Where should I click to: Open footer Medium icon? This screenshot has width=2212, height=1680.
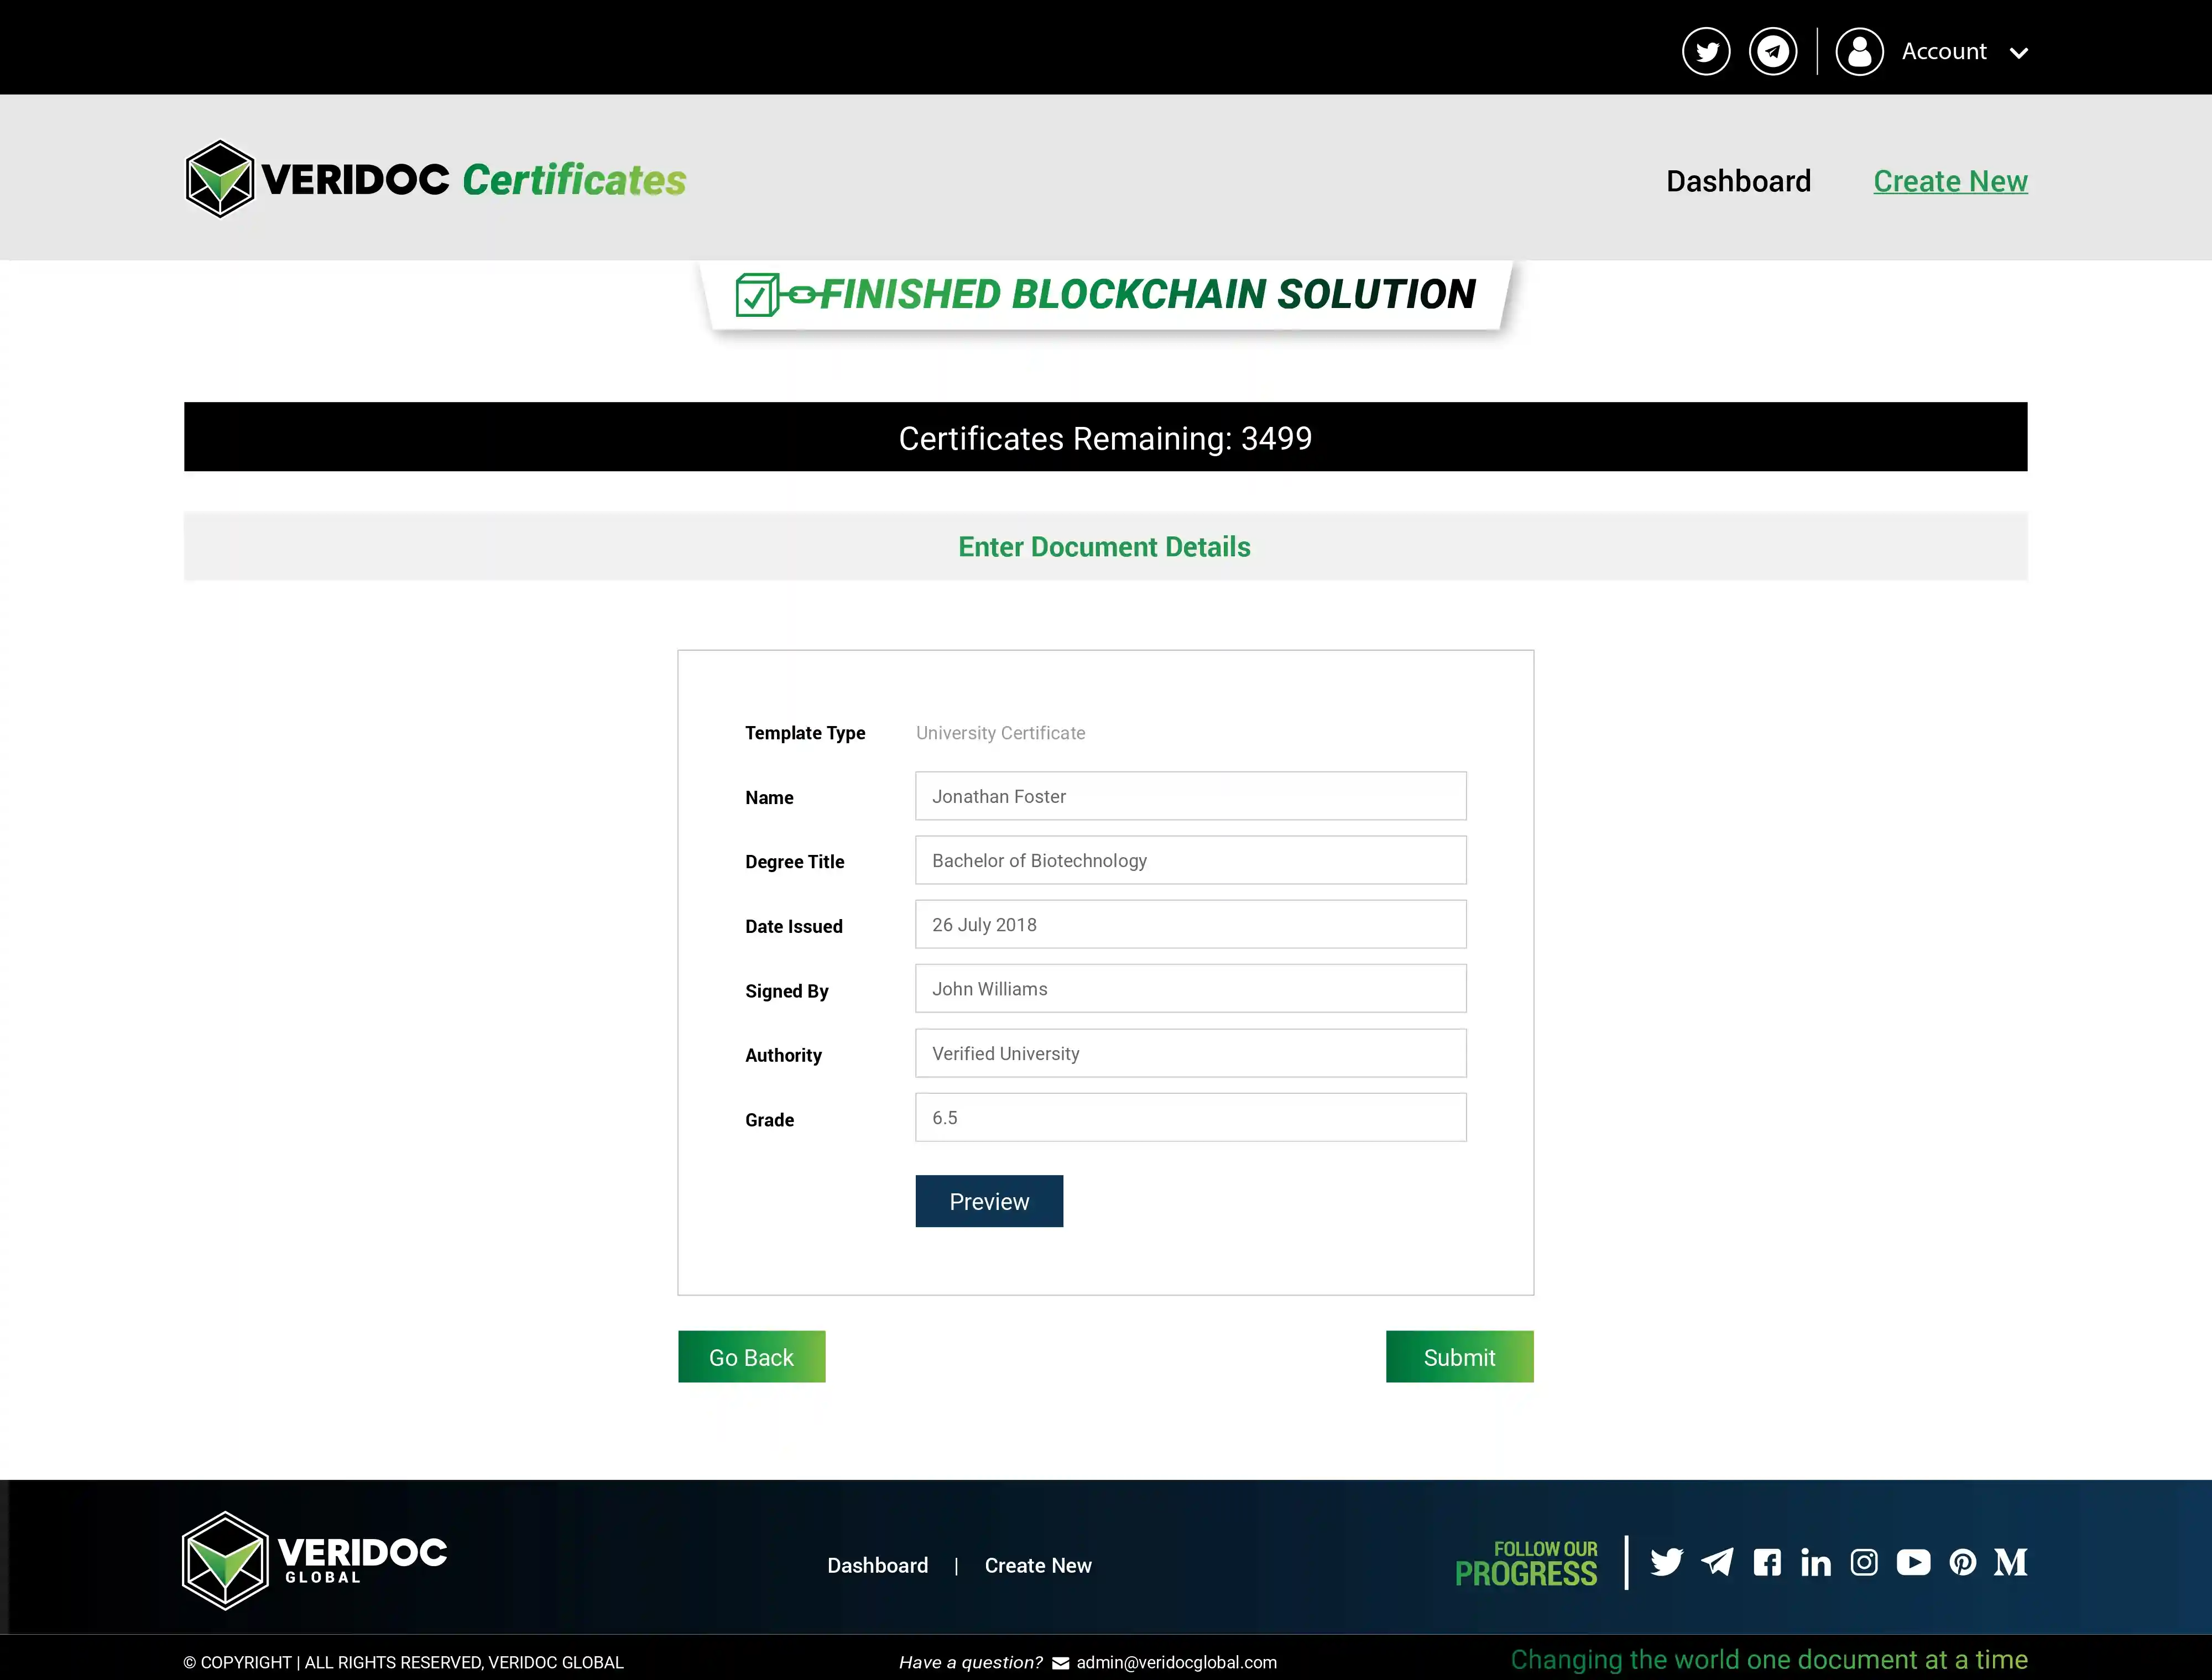tap(2010, 1562)
